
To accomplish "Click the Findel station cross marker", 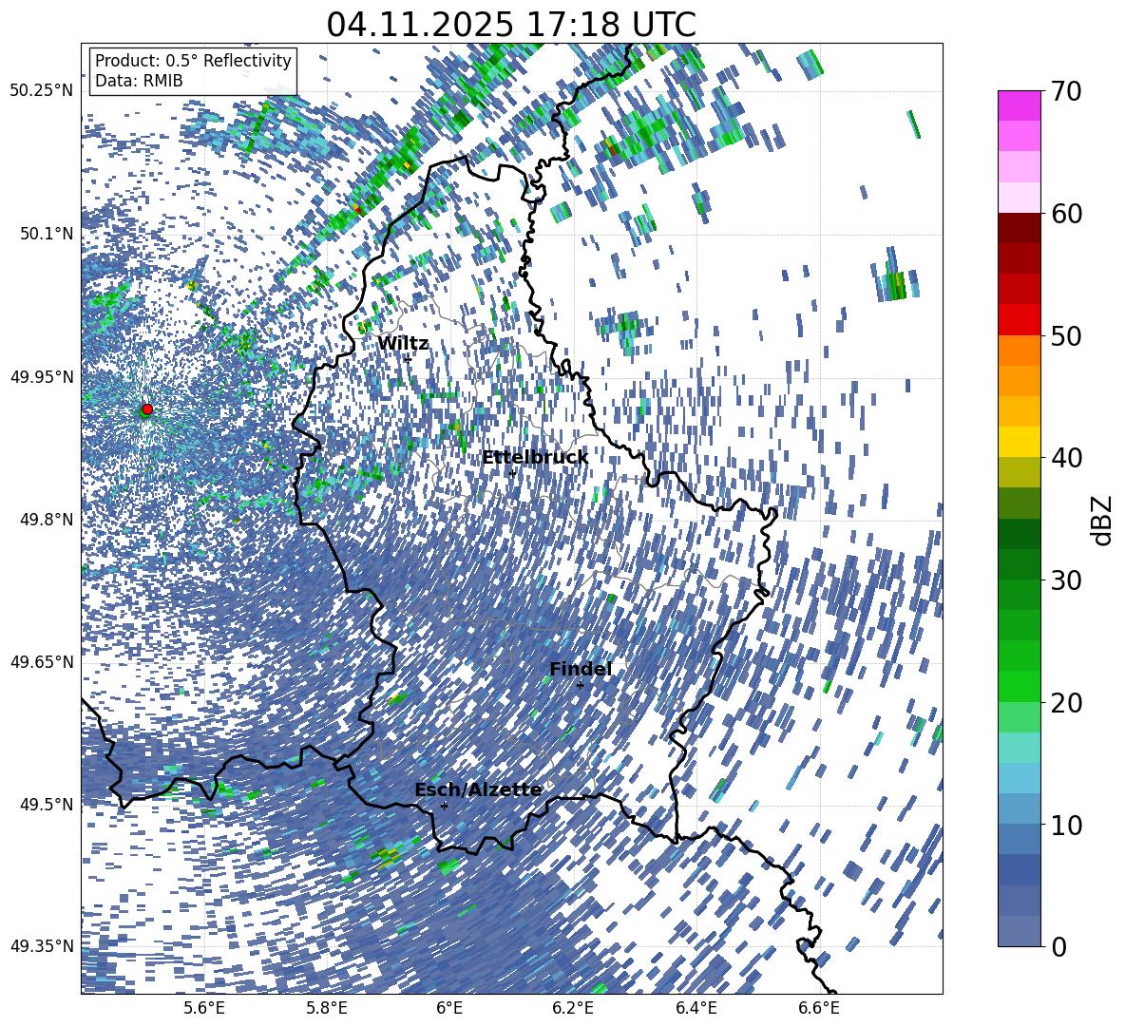I will pyautogui.click(x=580, y=685).
